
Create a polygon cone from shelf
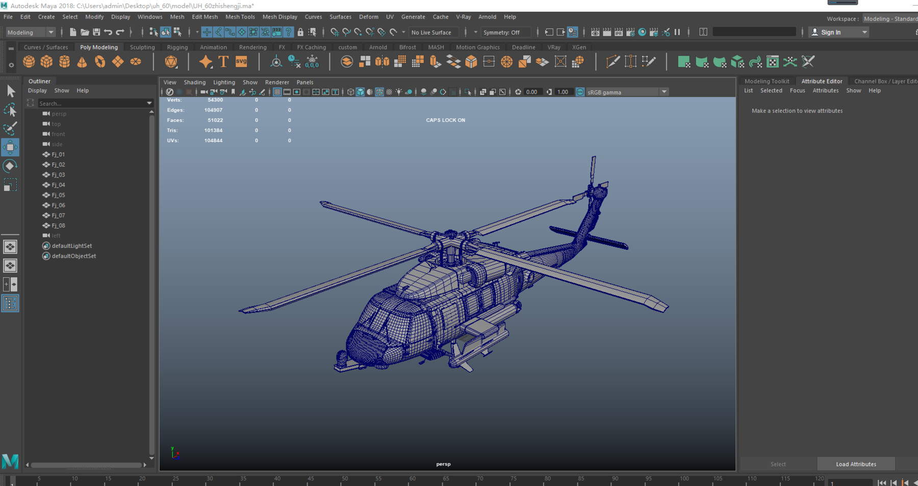point(82,62)
